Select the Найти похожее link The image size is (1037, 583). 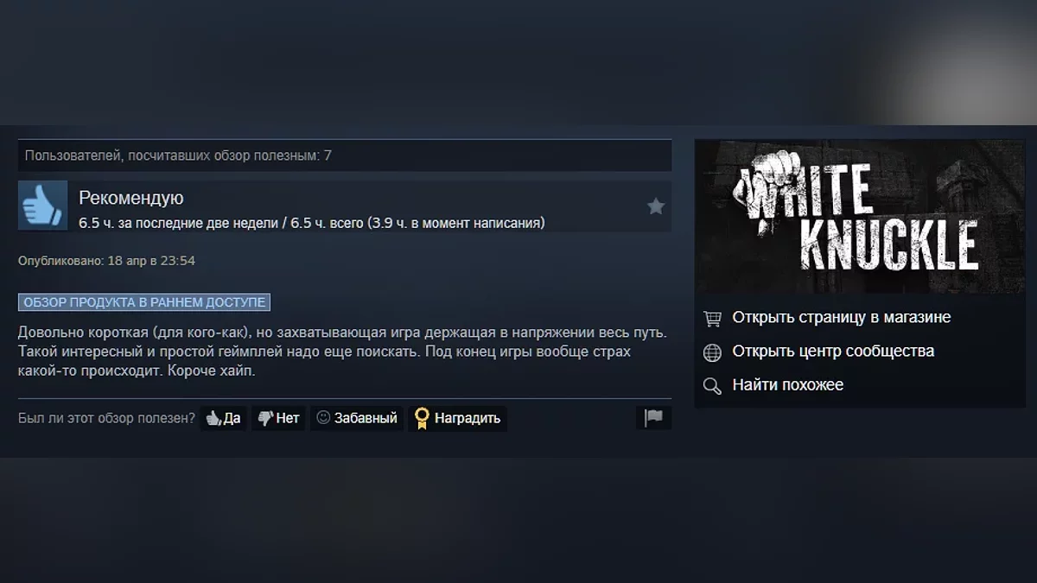(788, 384)
